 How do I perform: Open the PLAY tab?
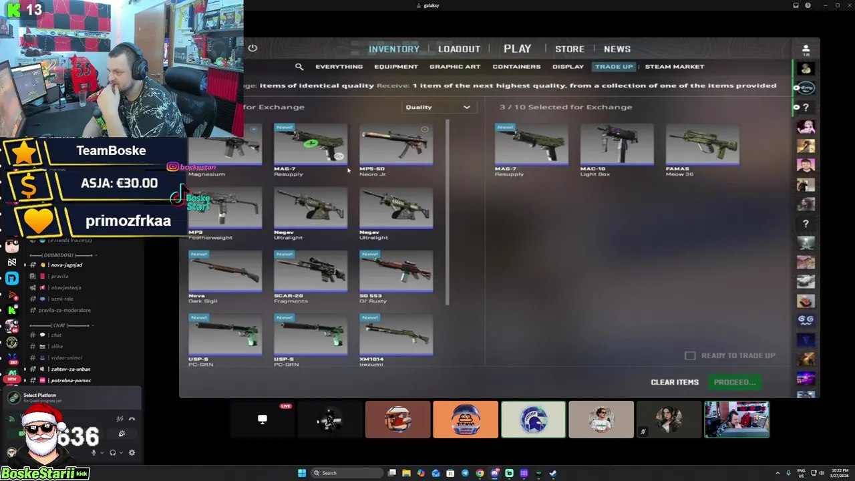click(x=517, y=49)
